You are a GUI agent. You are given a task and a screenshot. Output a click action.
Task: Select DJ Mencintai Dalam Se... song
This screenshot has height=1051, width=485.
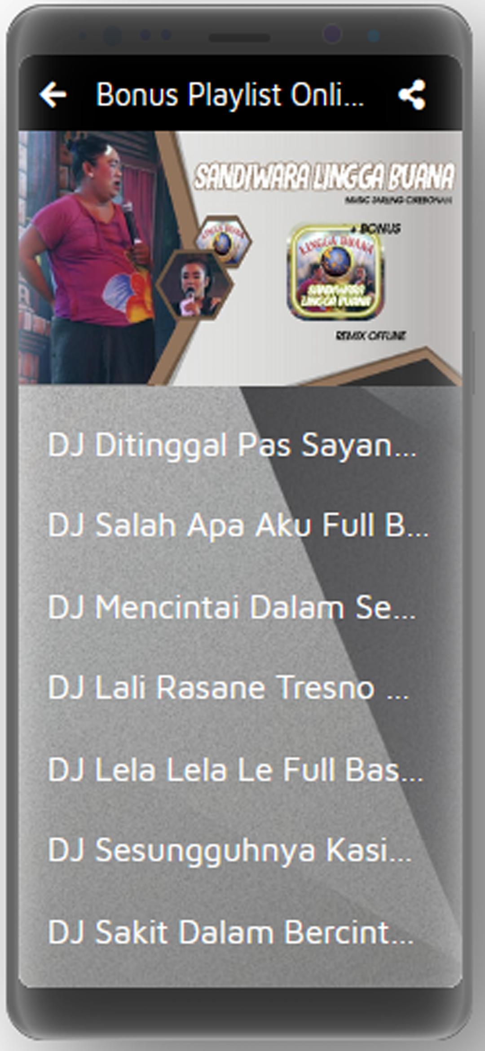(240, 607)
